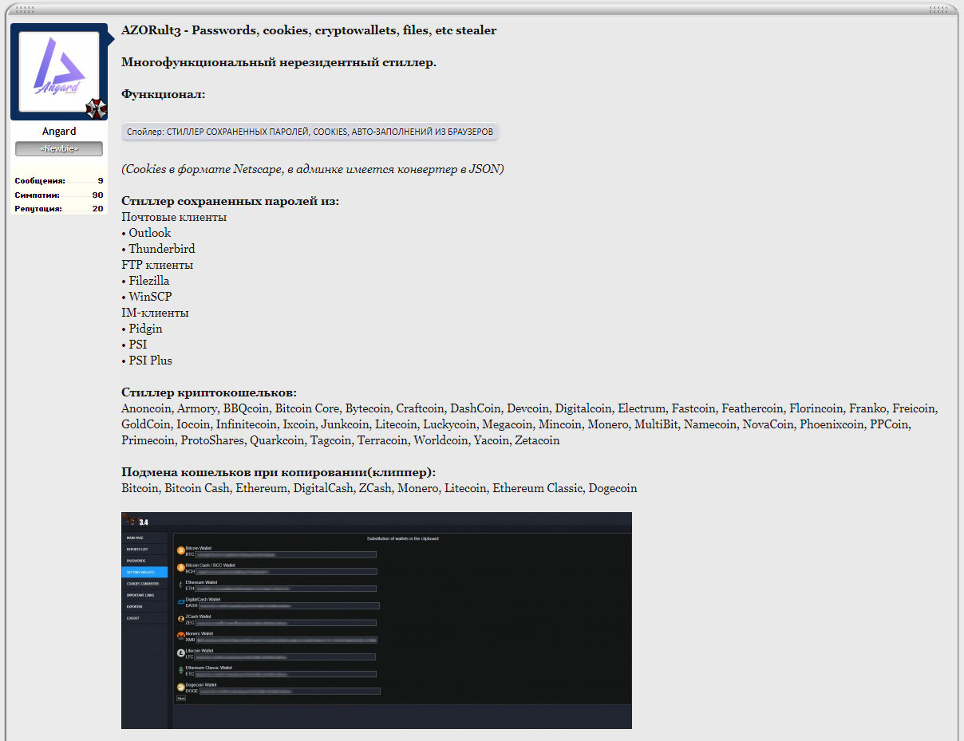Open the Angard username profile link
Screen dimensions: 964x741
point(59,131)
